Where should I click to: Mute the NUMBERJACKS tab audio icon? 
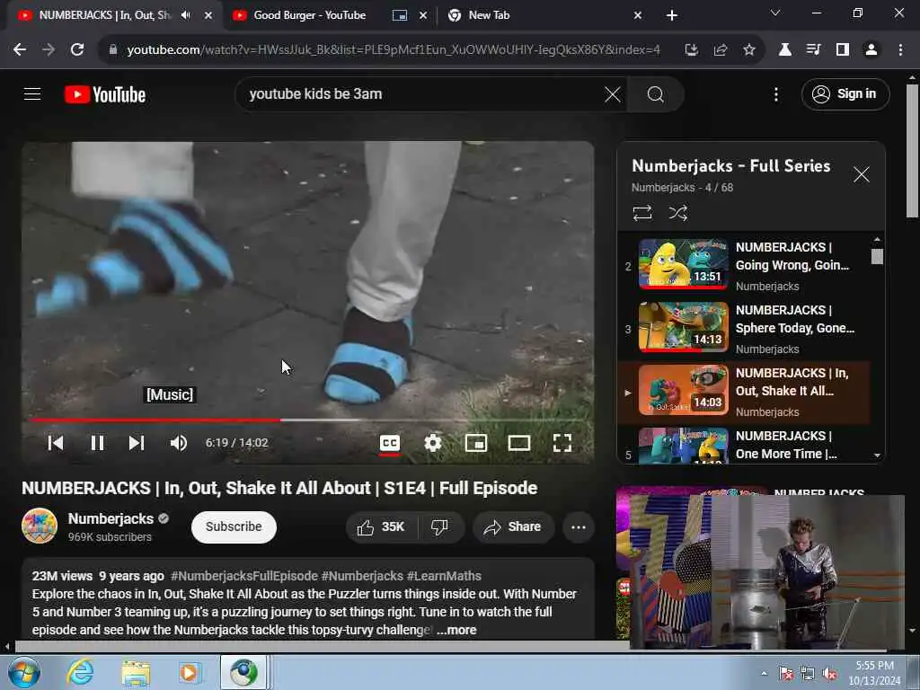[186, 15]
